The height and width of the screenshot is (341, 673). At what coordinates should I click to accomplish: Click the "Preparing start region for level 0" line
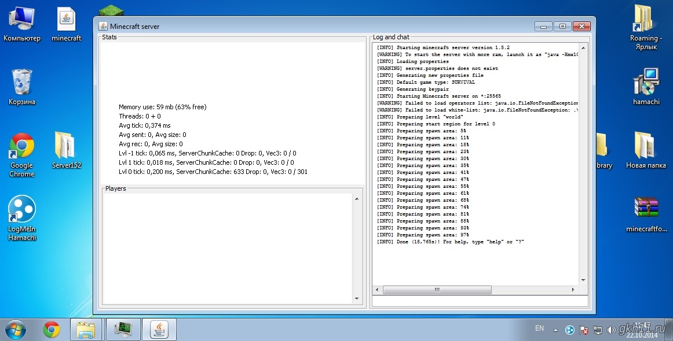point(436,124)
